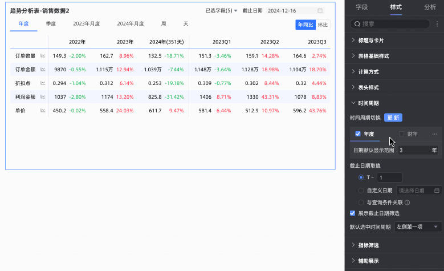Viewport: 444px width, 271px height.
Task: Click the 订单数量 row label
Action: (x=26, y=56)
